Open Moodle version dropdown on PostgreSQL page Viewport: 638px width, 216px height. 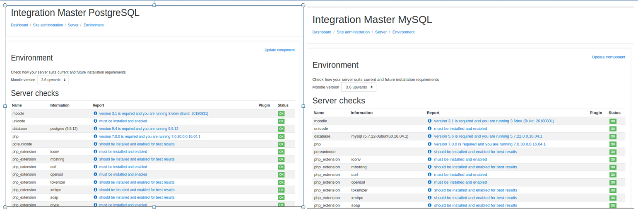tap(53, 80)
